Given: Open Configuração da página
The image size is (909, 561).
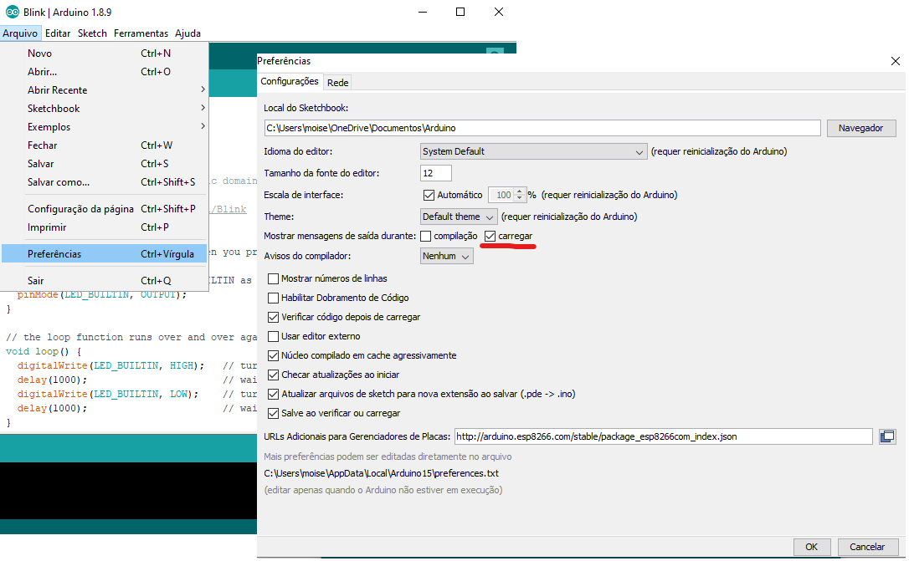Looking at the screenshot, I should point(105,209).
